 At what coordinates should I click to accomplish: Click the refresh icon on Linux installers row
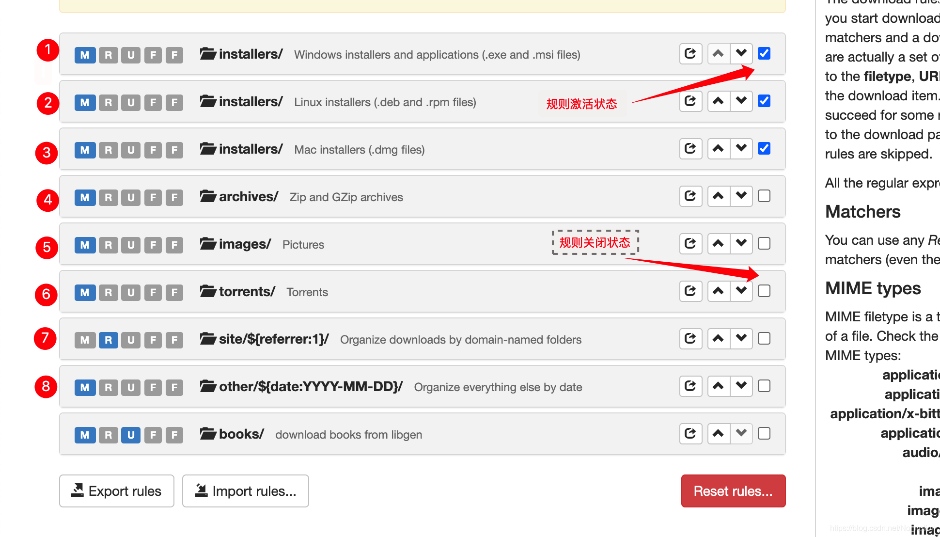[690, 101]
